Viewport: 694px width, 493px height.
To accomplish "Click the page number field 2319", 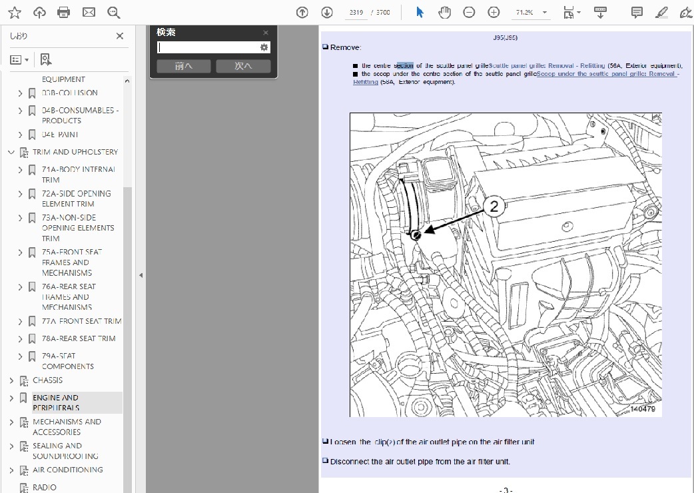I will pos(356,13).
